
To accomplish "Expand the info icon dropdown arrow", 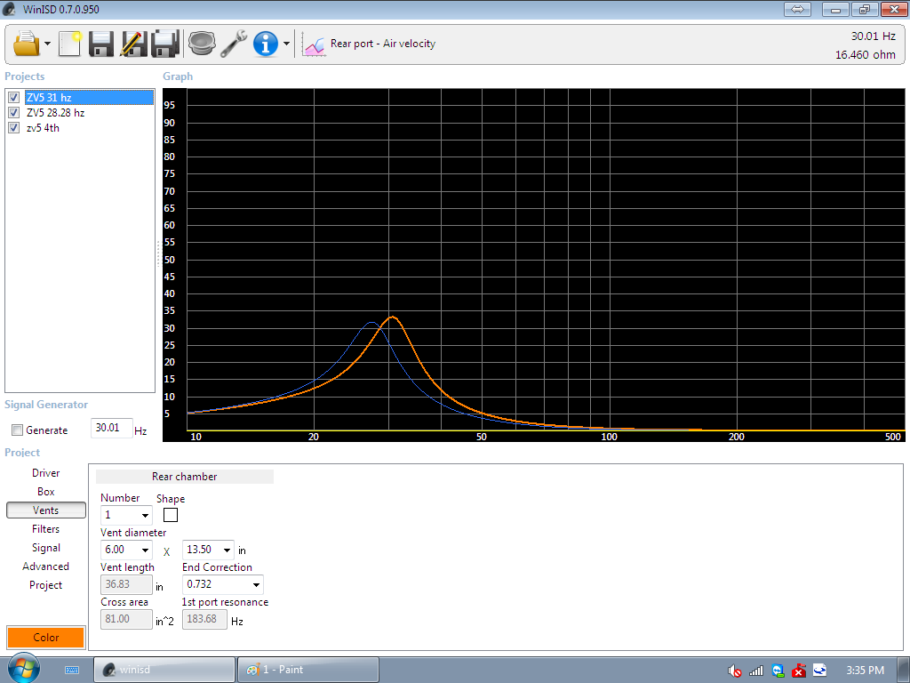I will pos(286,44).
